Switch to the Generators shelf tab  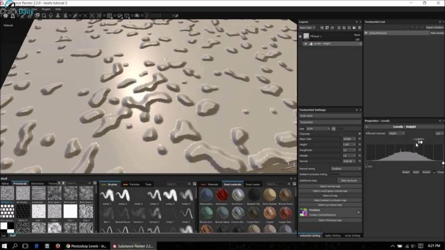37,184
